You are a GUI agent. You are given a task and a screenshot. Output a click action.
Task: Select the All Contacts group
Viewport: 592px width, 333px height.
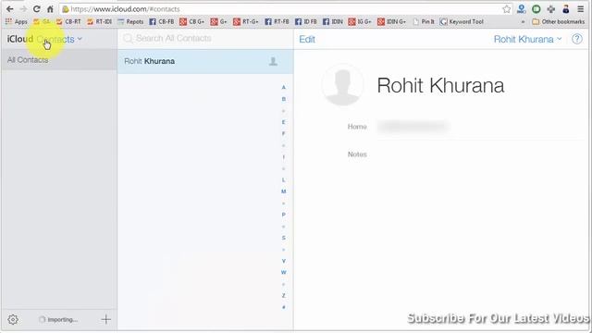(x=59, y=60)
